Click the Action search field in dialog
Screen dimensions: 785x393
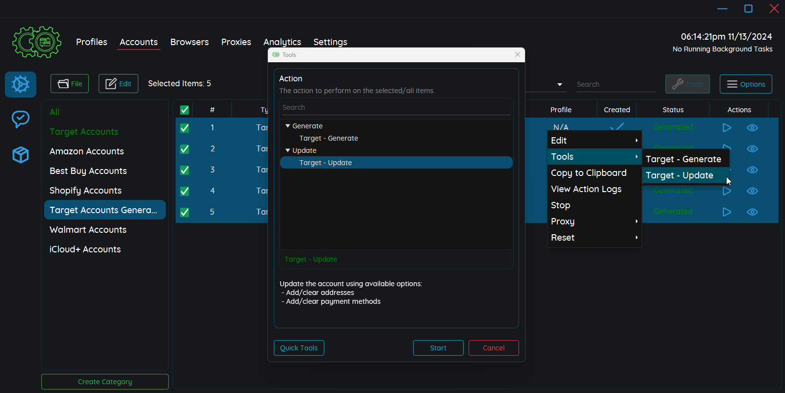tap(395, 107)
